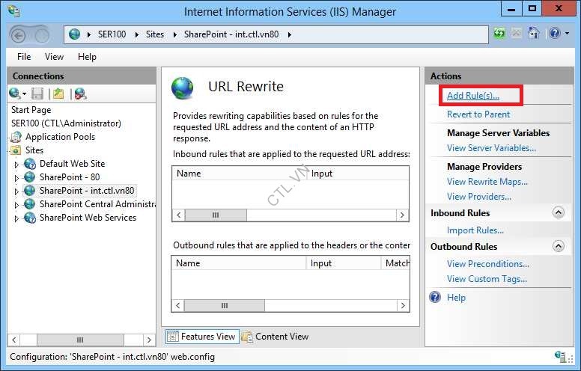This screenshot has width=581, height=371.
Task: Click the Save icon in Connections
Action: pyautogui.click(x=37, y=93)
